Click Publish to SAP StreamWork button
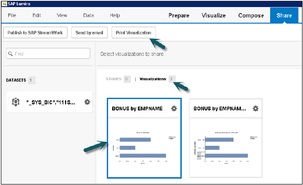303x185 pixels. 35,33
